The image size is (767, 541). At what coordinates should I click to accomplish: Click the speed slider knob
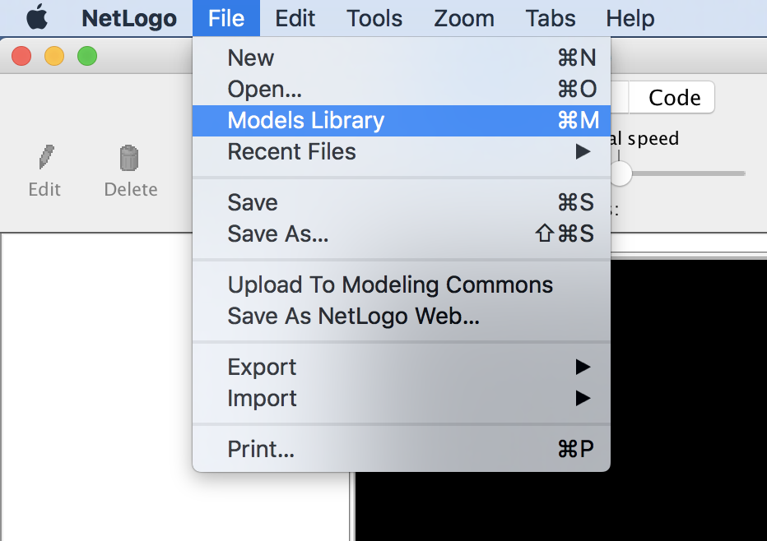tap(621, 173)
